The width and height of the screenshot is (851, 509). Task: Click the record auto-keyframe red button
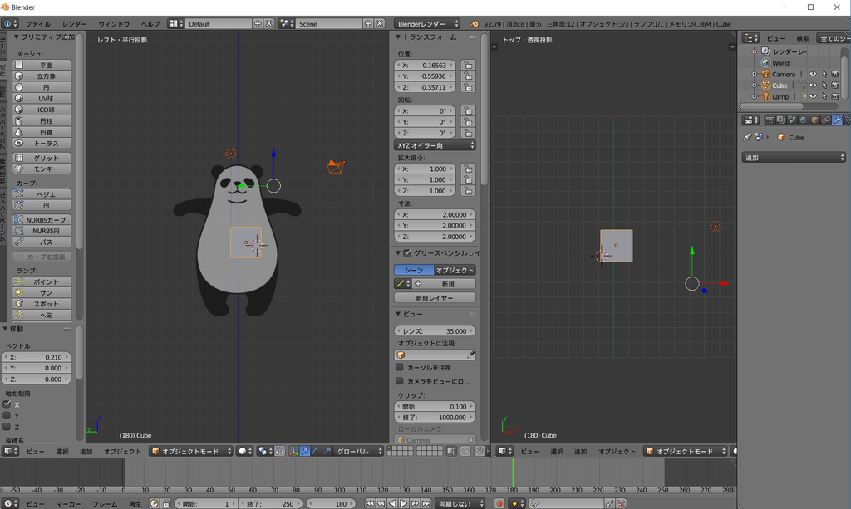pos(499,503)
